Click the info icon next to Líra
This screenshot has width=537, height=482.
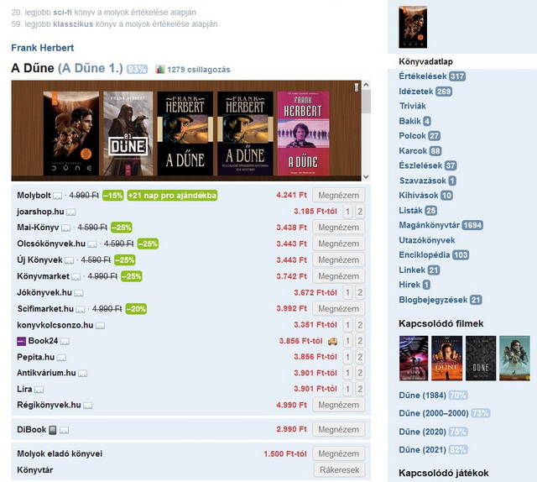pyautogui.click(x=39, y=390)
